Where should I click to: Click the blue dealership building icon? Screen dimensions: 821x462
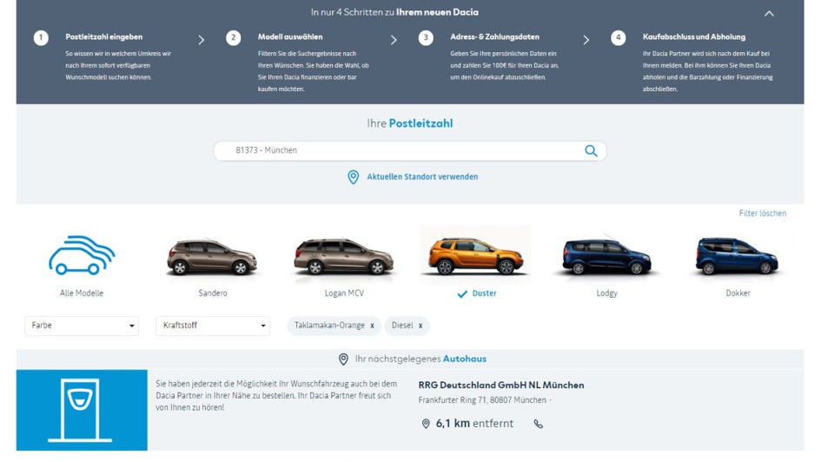[x=82, y=410]
